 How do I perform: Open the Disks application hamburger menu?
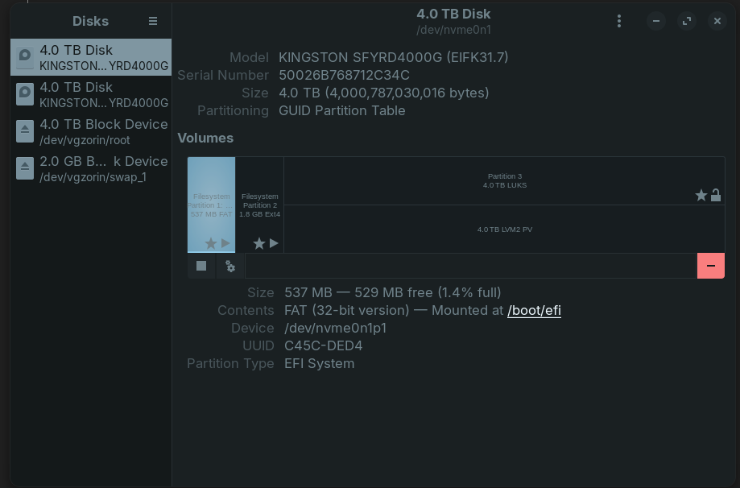click(153, 21)
